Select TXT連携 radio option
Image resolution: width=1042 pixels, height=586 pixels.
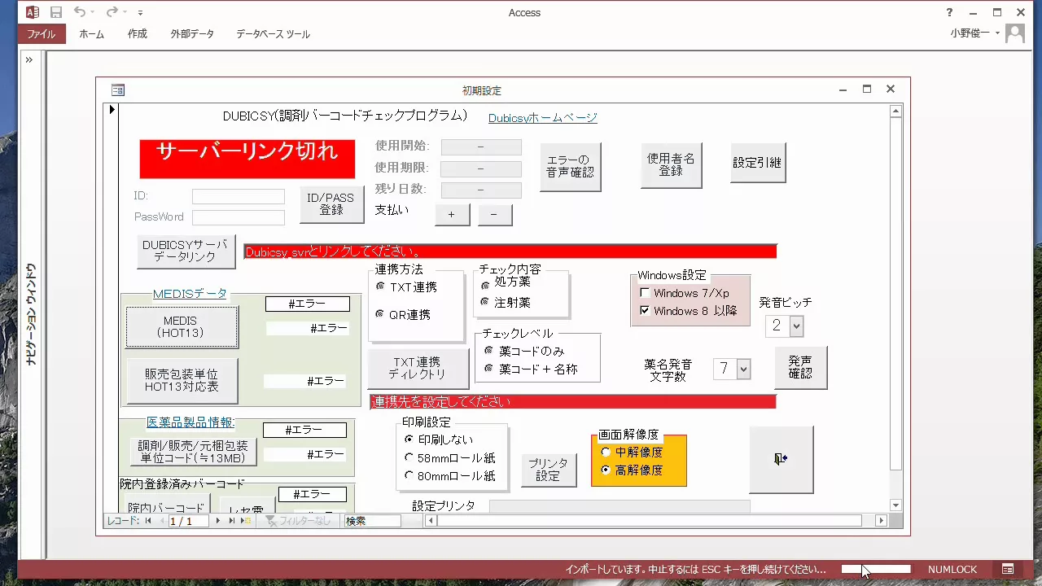[x=379, y=286]
